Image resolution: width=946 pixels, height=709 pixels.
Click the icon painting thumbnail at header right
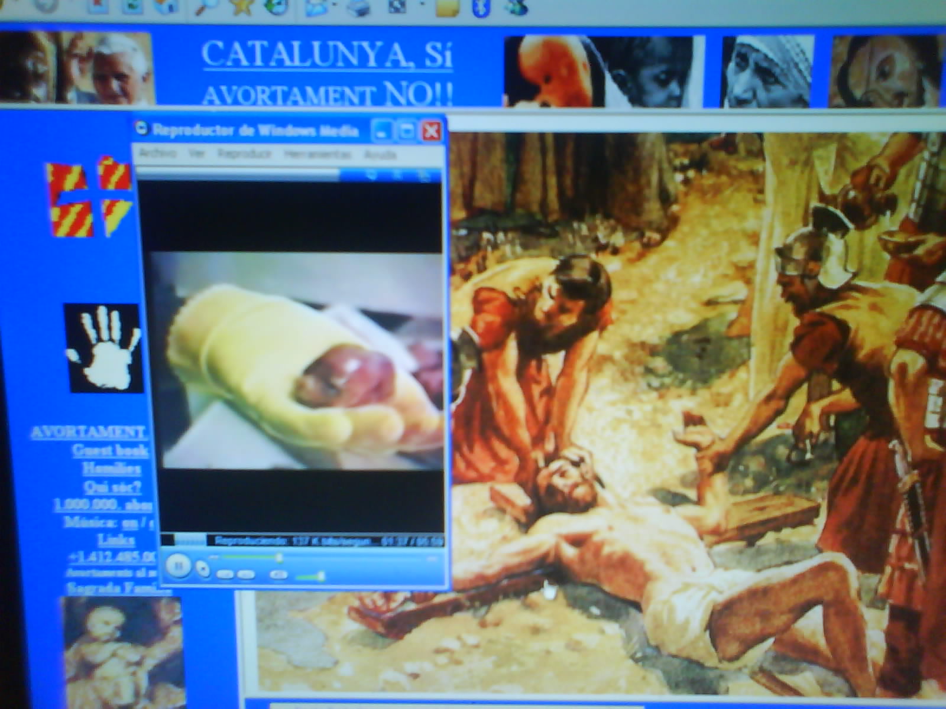887,71
